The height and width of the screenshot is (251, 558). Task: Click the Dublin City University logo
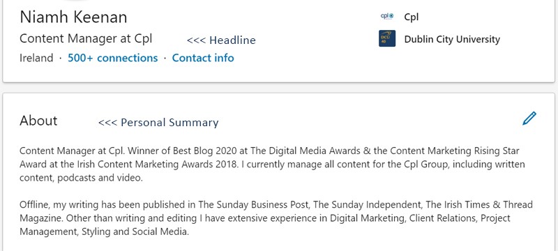tap(387, 38)
